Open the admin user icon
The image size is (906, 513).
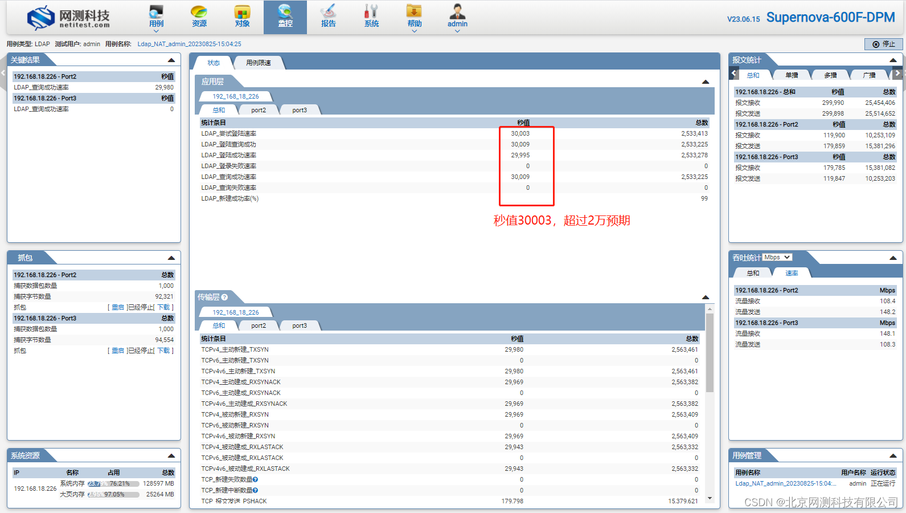pyautogui.click(x=457, y=16)
